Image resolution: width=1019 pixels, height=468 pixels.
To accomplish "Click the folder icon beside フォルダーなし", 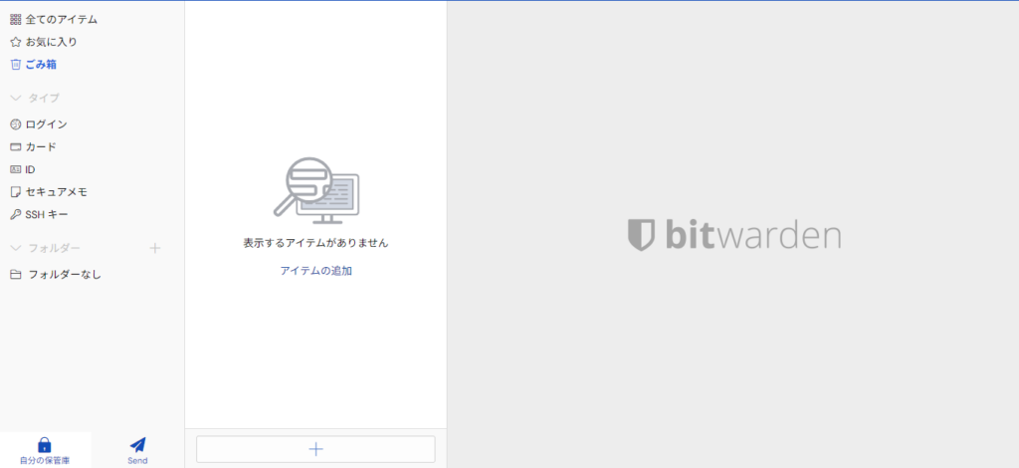I will 16,274.
